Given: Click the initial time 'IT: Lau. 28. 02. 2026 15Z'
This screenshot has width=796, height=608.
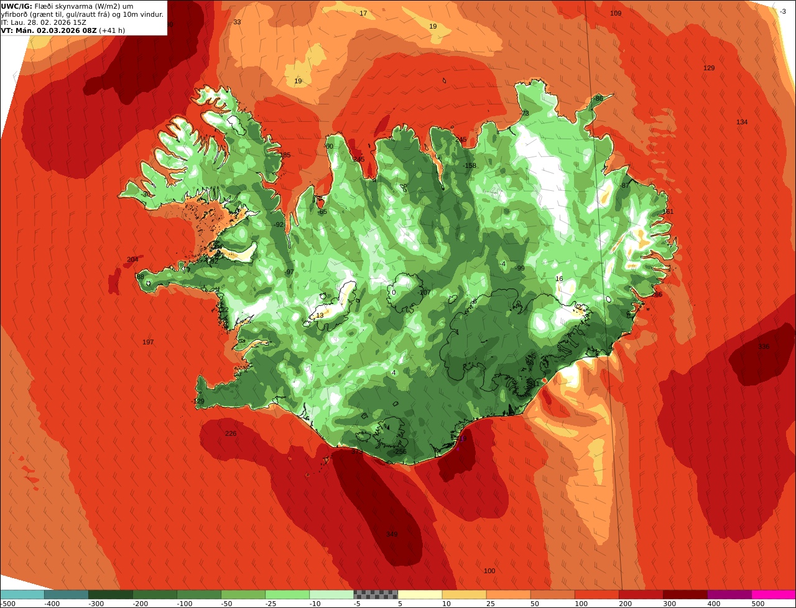Looking at the screenshot, I should [x=44, y=22].
